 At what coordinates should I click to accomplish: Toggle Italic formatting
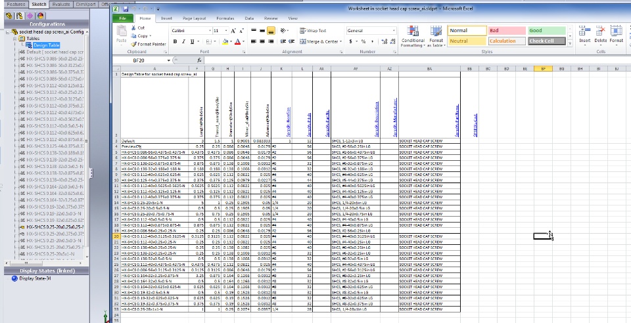click(183, 41)
